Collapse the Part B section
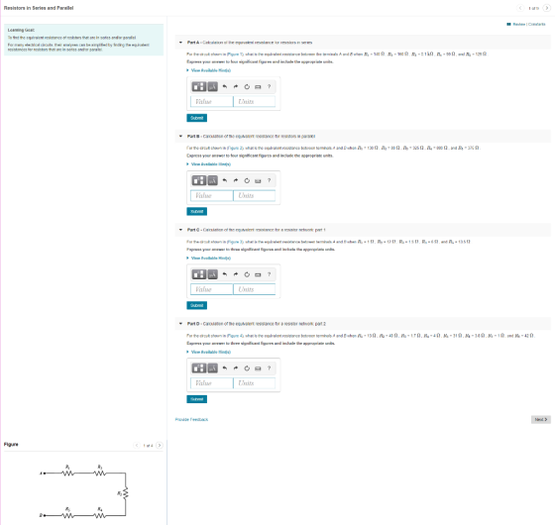 point(180,137)
